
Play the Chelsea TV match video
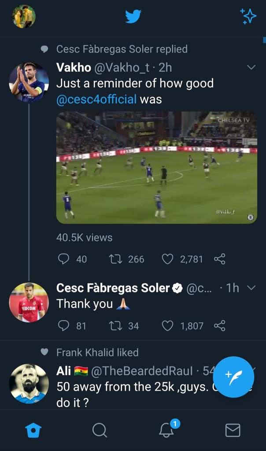click(156, 168)
